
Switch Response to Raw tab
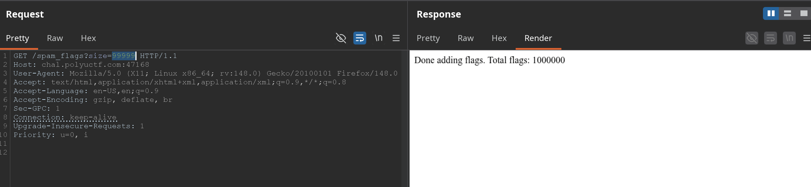(465, 38)
